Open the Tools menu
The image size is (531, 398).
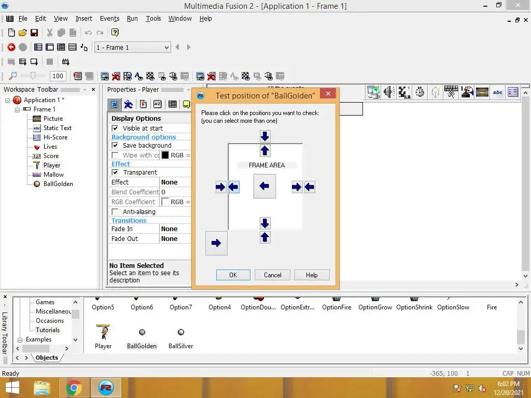pos(153,19)
